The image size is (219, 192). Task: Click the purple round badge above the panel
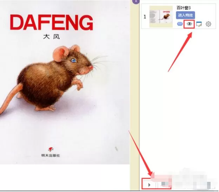(136, 1)
